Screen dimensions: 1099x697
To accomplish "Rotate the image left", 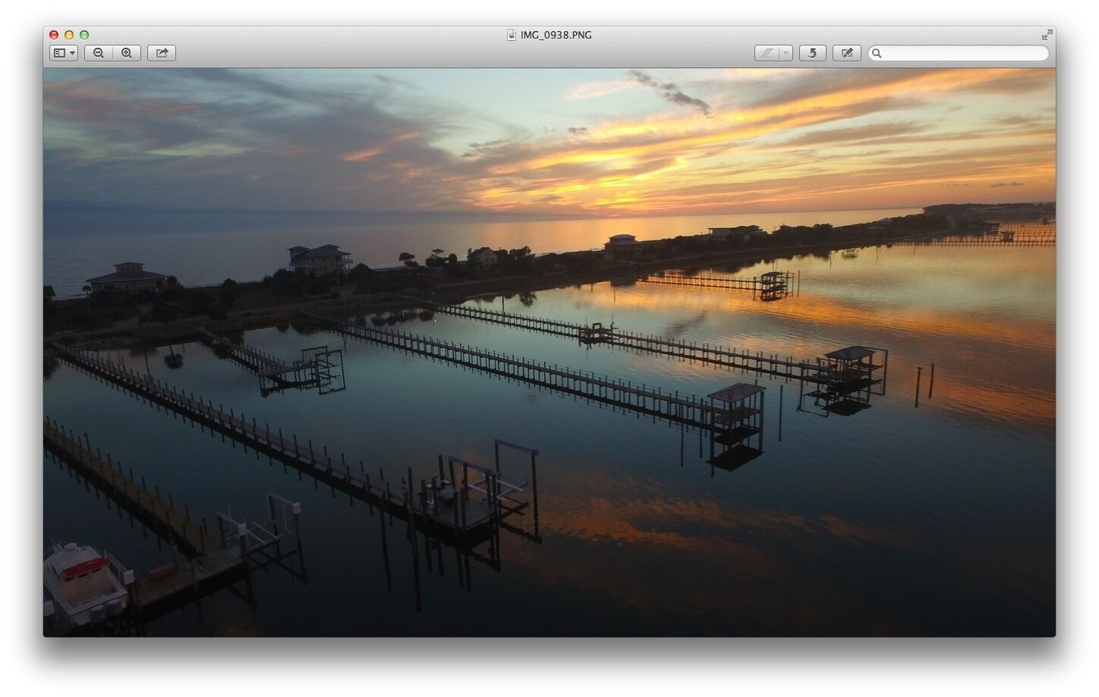I will (812, 53).
